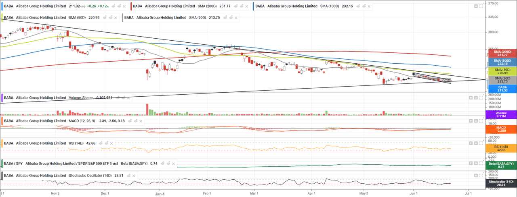Click RSI (14D) legend text
Screen dimensions: 517x197
click(76, 143)
